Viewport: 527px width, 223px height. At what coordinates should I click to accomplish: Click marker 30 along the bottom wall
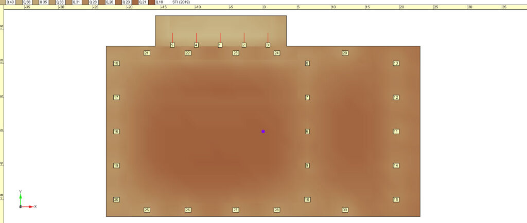pos(345,210)
